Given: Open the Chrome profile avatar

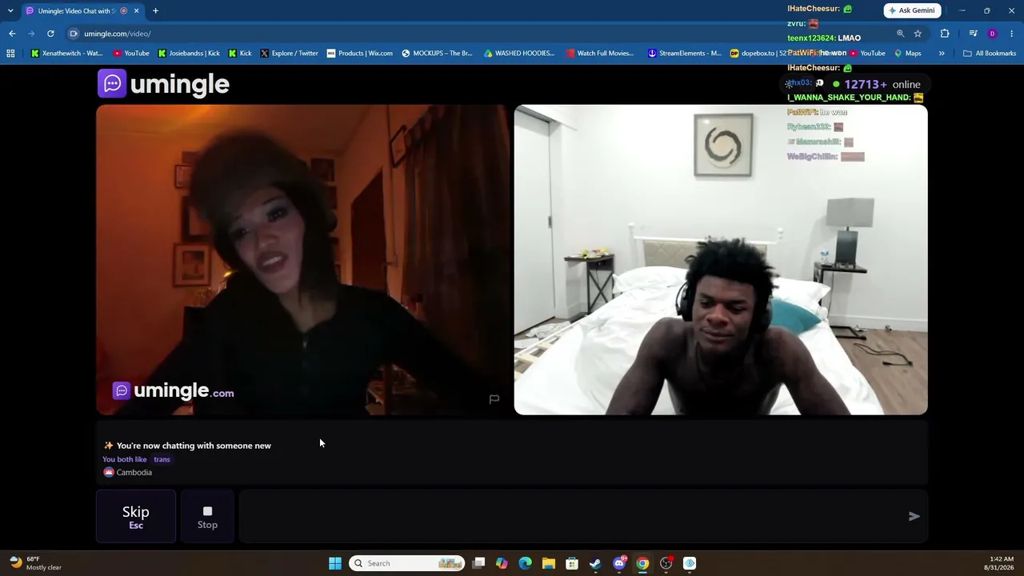Looking at the screenshot, I should click(993, 34).
